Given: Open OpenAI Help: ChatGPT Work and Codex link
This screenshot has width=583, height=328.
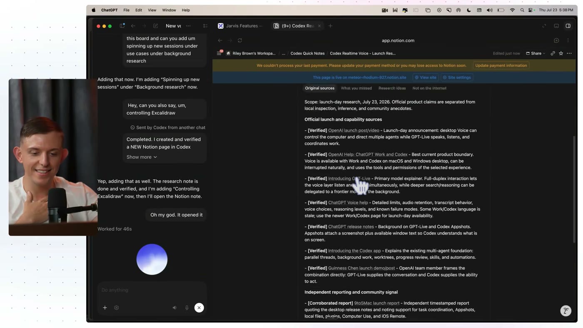Looking at the screenshot, I should (x=368, y=154).
